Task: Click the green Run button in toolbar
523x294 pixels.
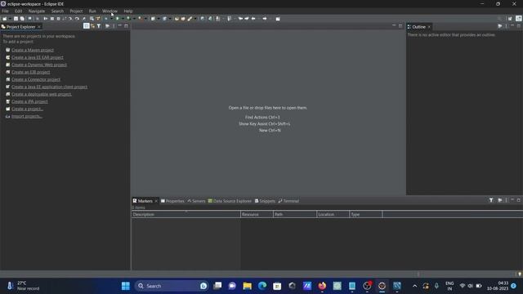Action: click(118, 19)
